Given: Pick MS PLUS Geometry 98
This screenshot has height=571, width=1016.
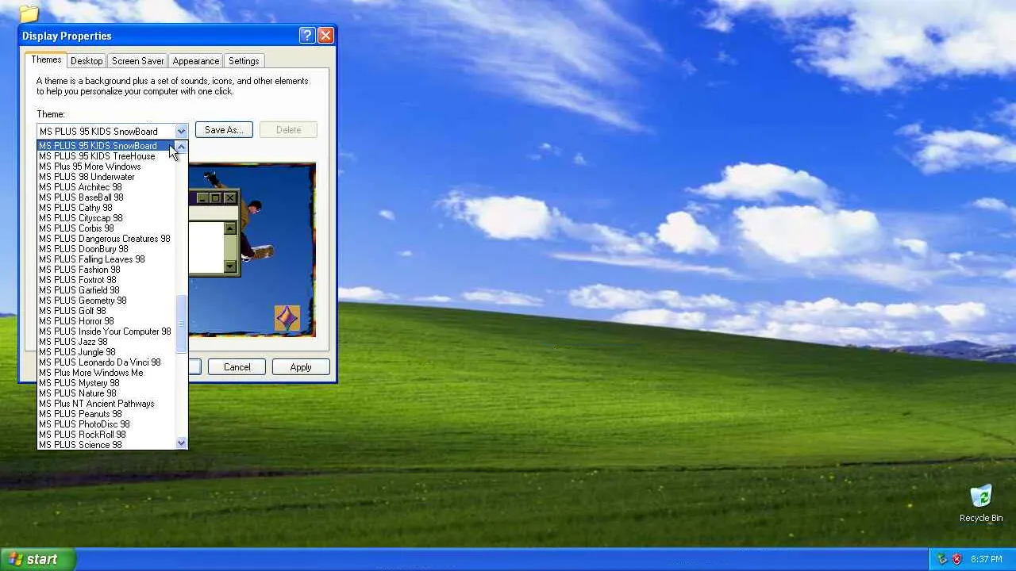Looking at the screenshot, I should 106,301.
